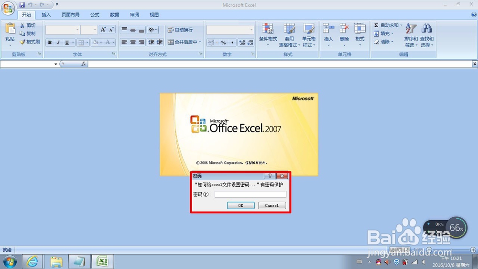This screenshot has width=478, height=269.
Task: Save with the quick access save icon
Action: coord(22,5)
